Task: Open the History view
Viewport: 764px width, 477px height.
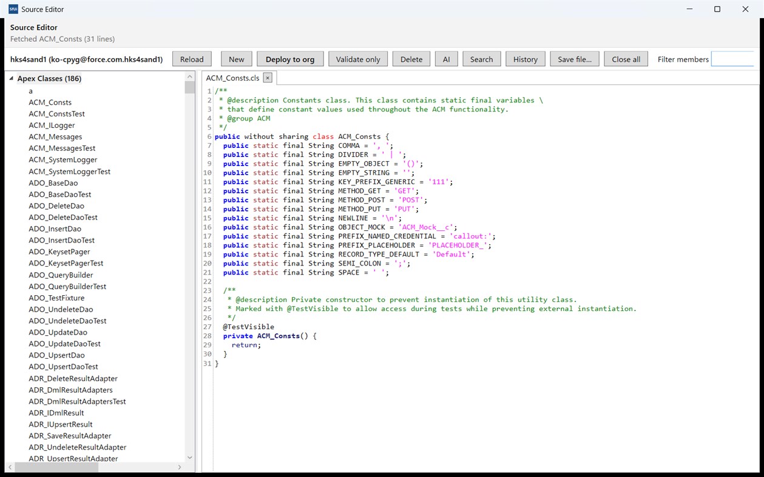Action: 525,59
